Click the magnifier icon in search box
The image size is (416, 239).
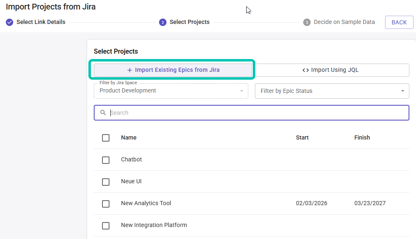(103, 113)
